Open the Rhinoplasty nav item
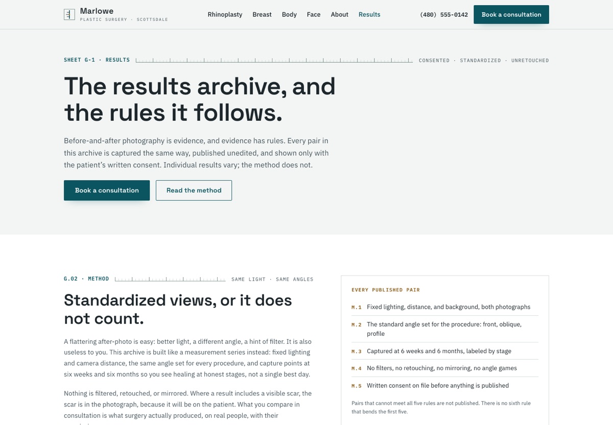 (x=225, y=14)
